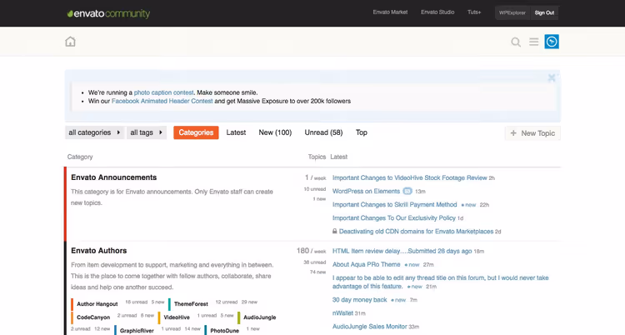Open the photo caption contest link

(x=163, y=92)
